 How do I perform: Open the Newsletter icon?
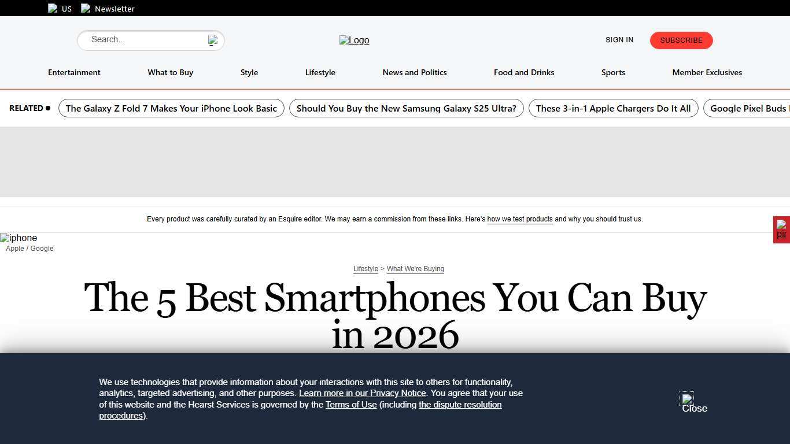click(86, 8)
